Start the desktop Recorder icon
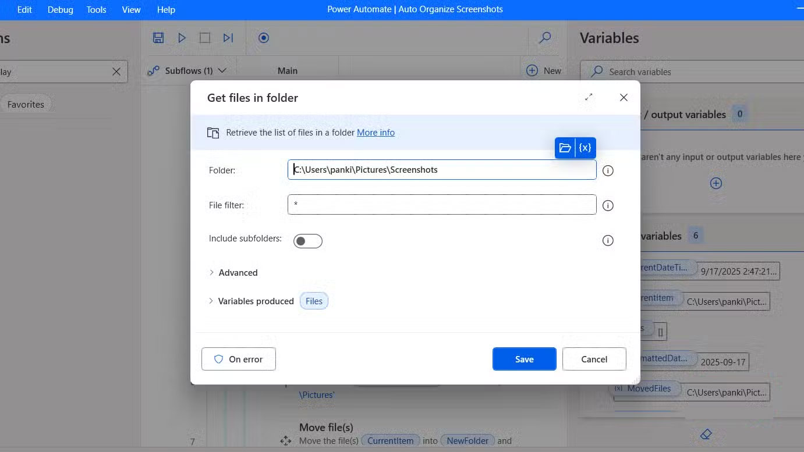 point(264,38)
